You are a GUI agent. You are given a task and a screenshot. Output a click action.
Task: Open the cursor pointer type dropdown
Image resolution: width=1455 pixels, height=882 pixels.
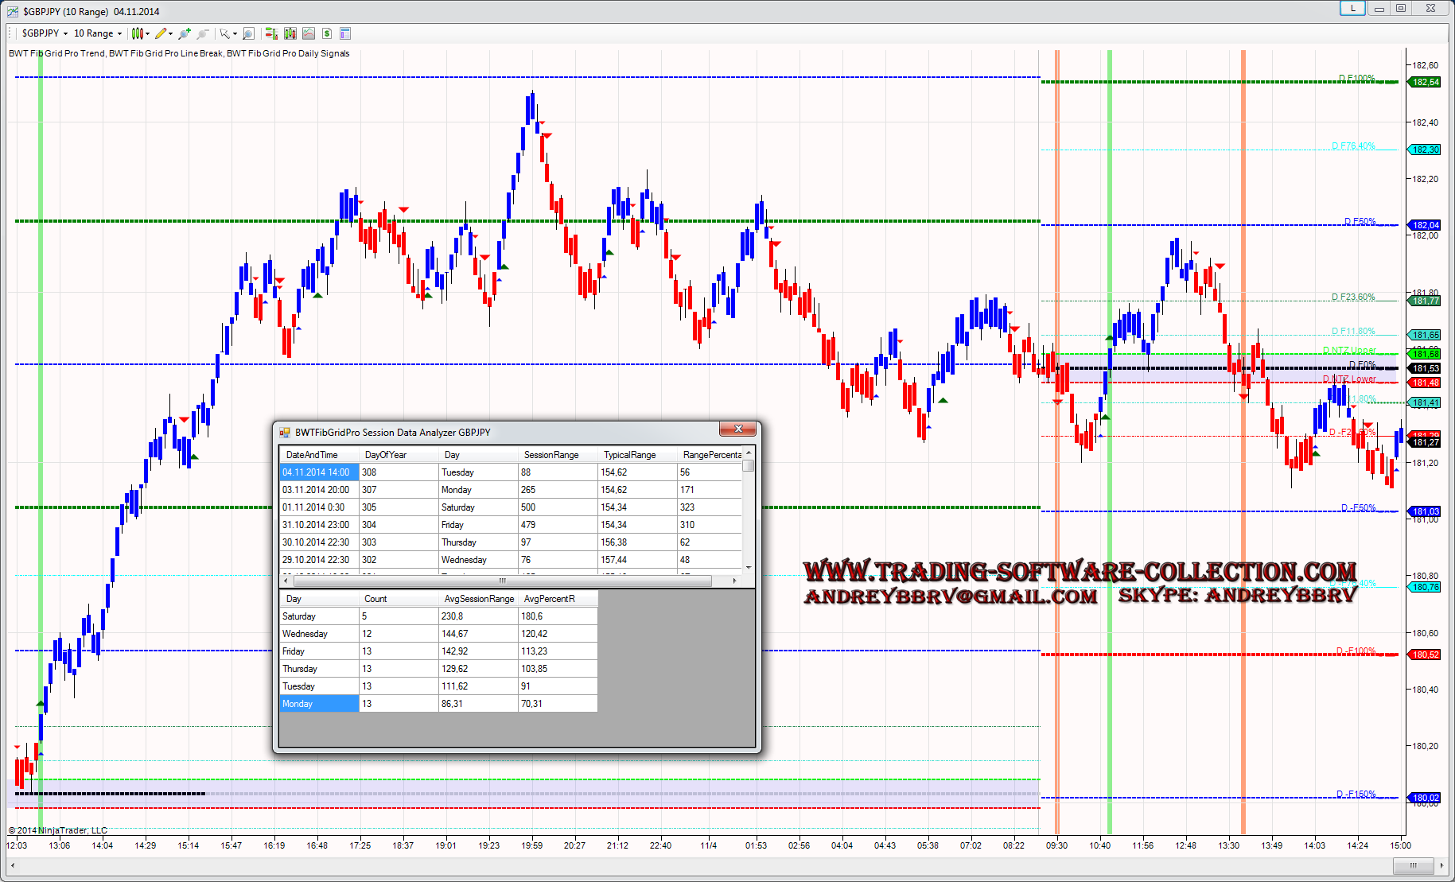(228, 33)
